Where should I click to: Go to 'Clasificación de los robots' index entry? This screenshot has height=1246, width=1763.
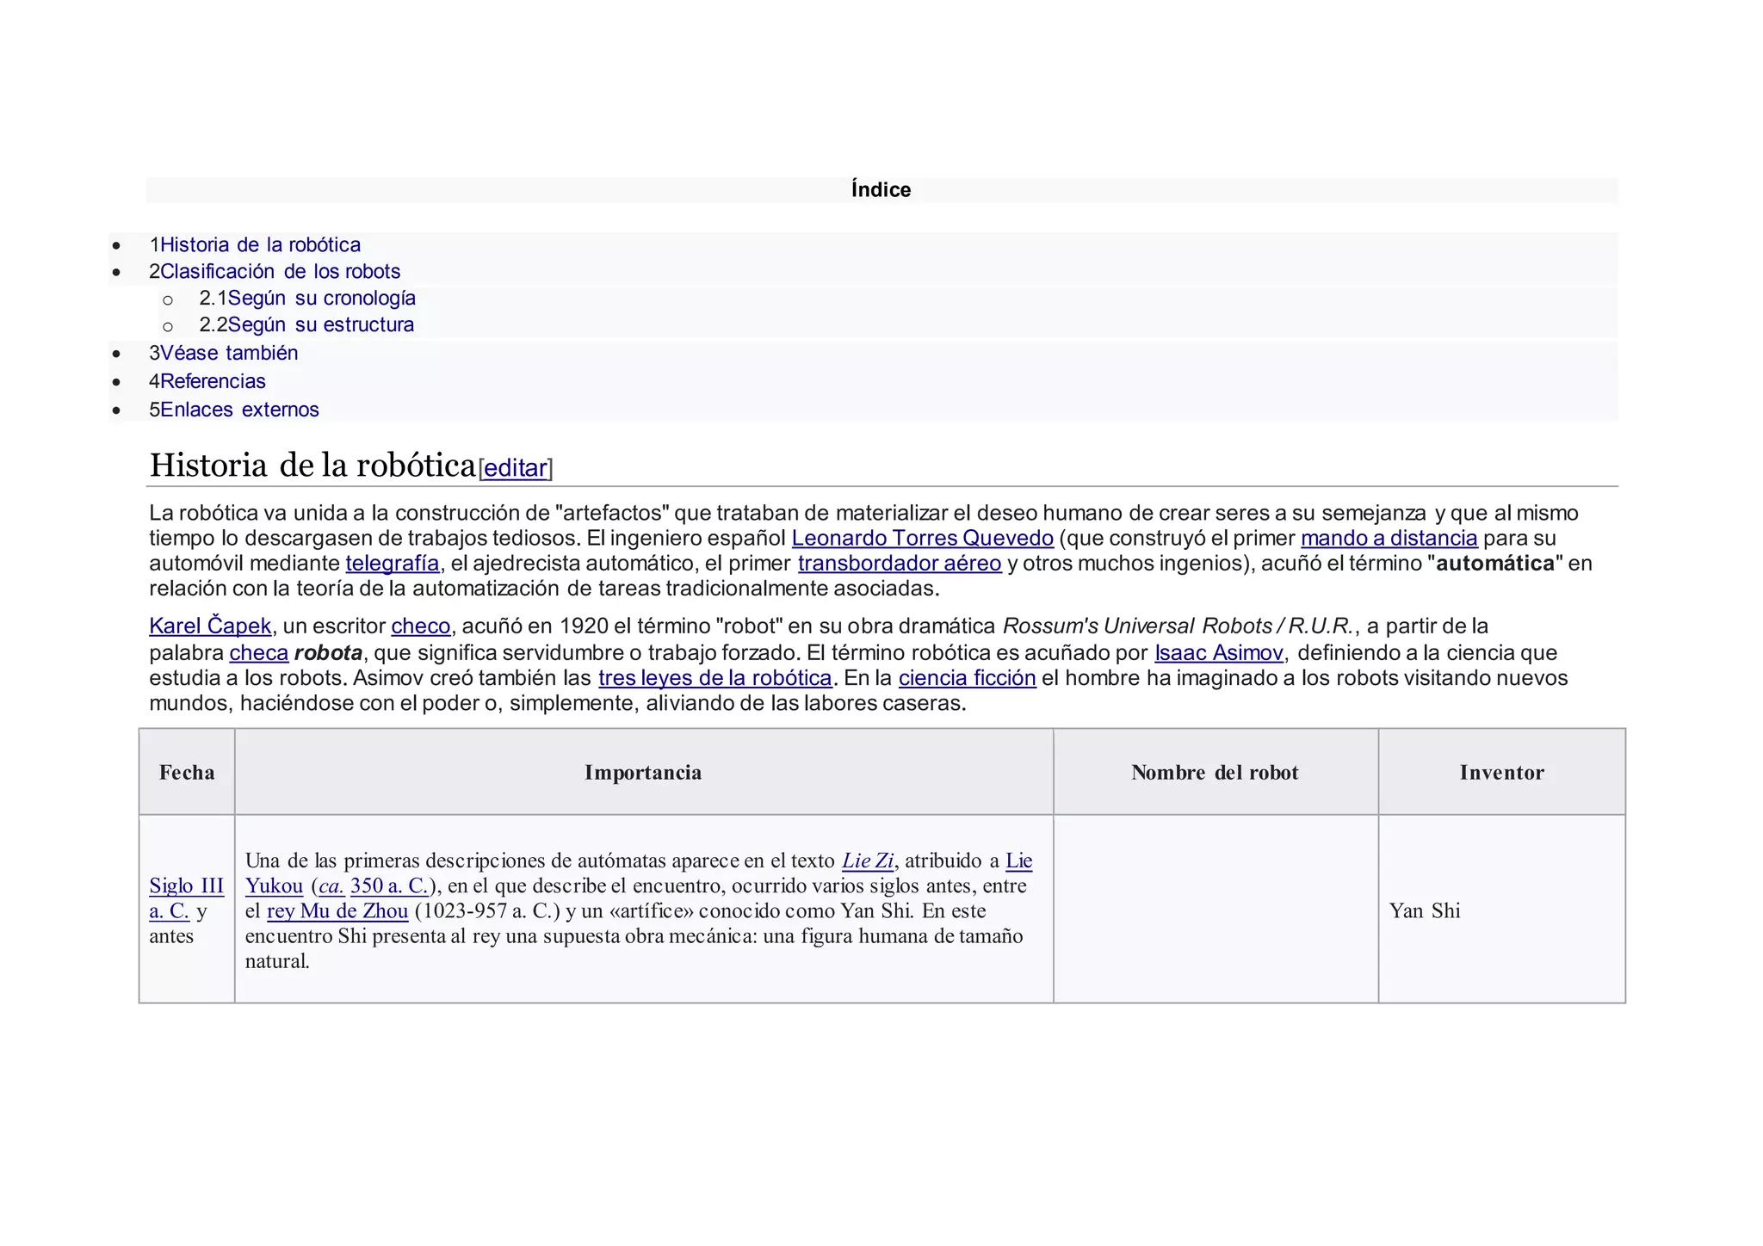click(x=279, y=271)
